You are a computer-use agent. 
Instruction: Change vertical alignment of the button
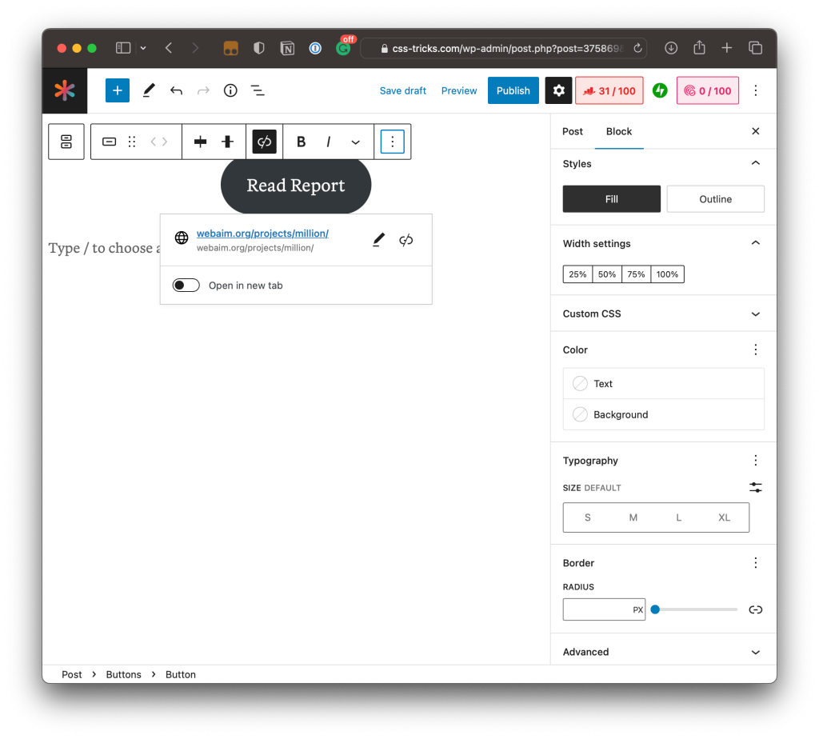(x=227, y=142)
